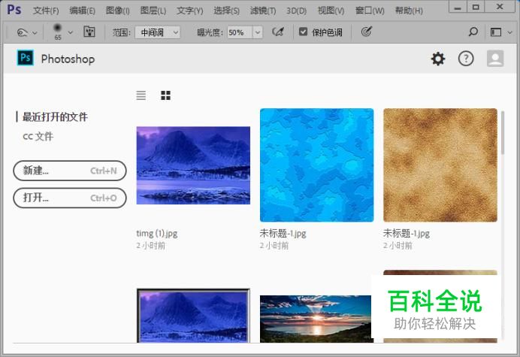Viewport: 520px width, 357px height.
Task: Open help with the question mark icon
Action: tap(466, 59)
